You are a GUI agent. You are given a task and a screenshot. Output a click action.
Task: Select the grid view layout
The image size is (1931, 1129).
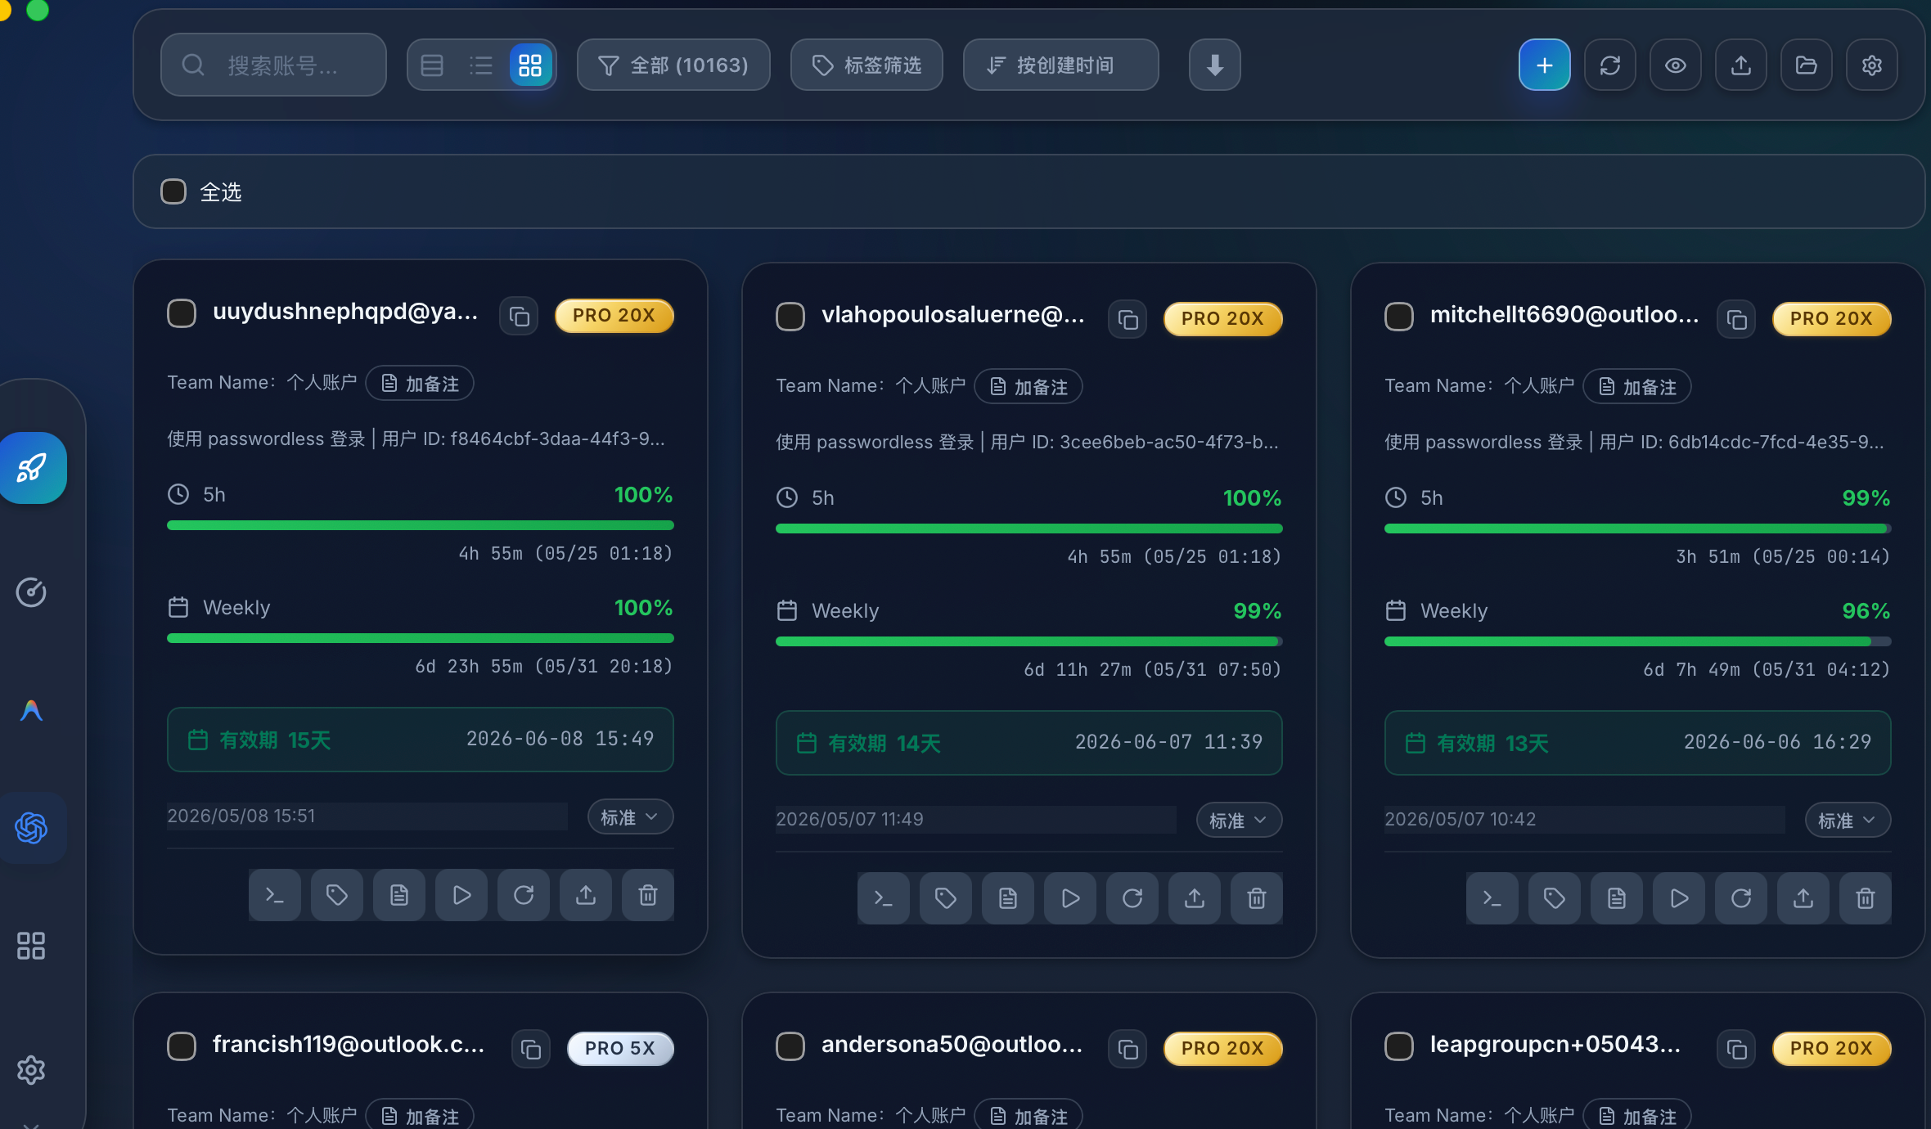[x=530, y=65]
